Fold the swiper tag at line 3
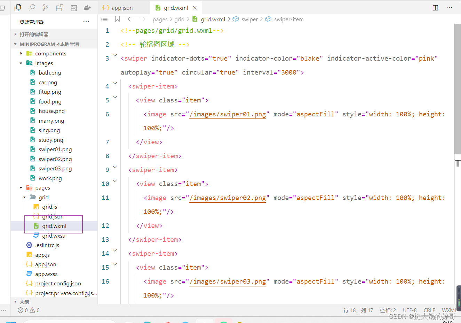The width and height of the screenshot is (461, 323). point(115,55)
